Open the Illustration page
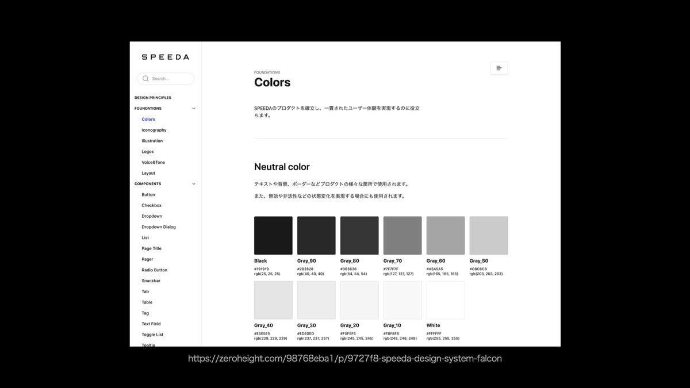690x388 pixels. click(152, 141)
